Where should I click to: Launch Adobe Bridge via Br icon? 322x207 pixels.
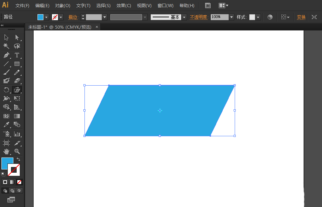(208, 6)
